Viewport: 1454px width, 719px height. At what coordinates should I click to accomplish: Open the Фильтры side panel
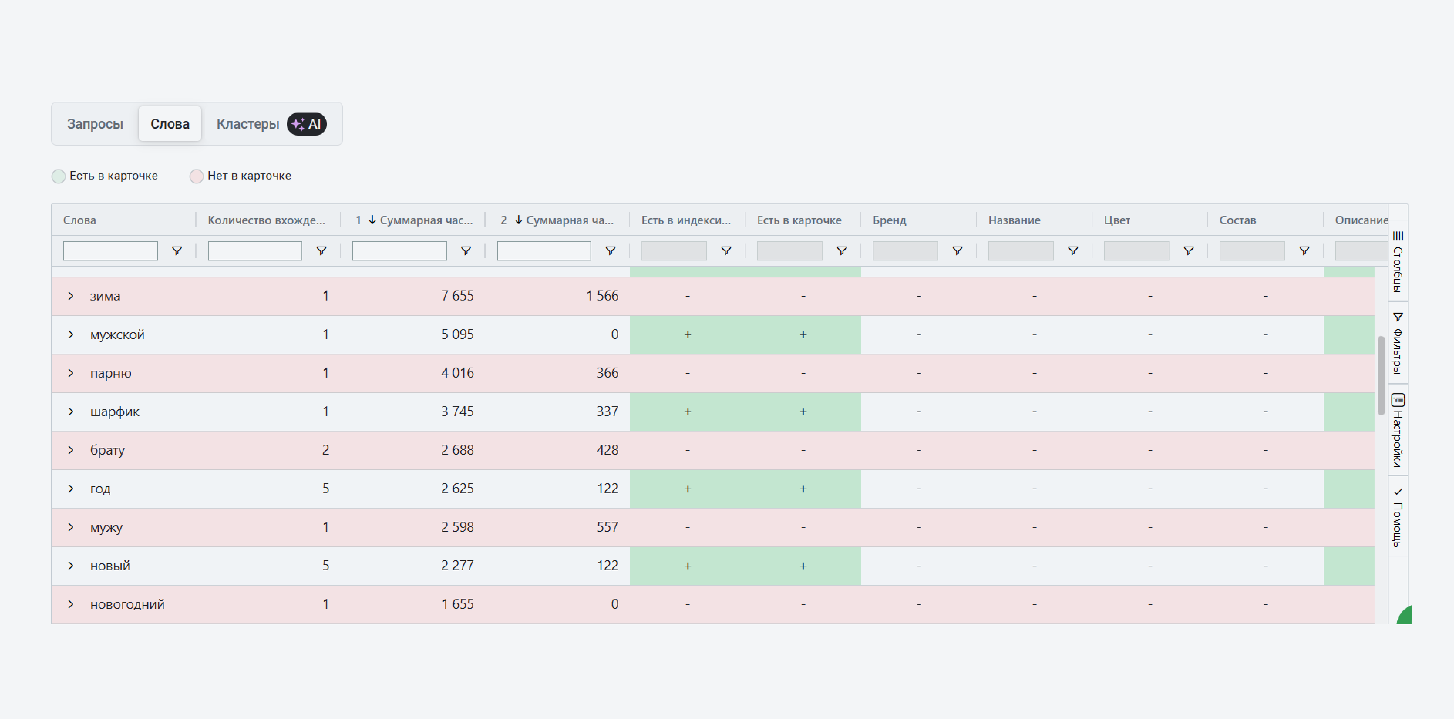point(1397,343)
